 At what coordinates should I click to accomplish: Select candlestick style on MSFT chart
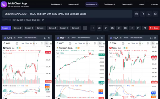coord(99,43)
